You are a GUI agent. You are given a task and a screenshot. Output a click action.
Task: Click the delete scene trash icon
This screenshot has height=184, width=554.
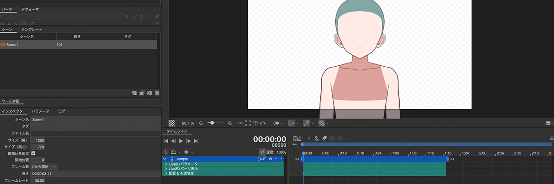pyautogui.click(x=157, y=93)
